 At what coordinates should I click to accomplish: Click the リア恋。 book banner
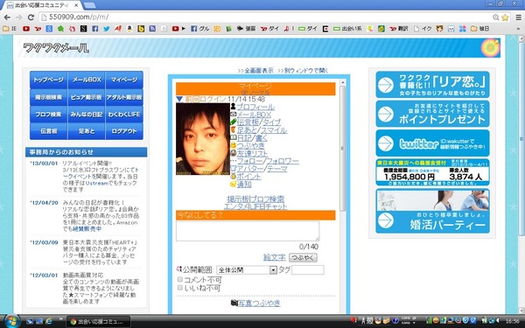432,84
